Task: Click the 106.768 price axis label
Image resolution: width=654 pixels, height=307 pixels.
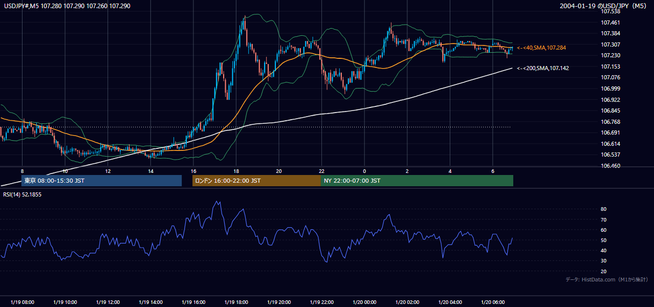Action: click(611, 122)
